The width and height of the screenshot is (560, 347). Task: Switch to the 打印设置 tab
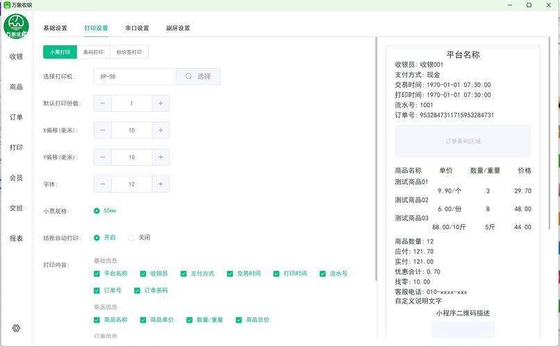tap(96, 28)
